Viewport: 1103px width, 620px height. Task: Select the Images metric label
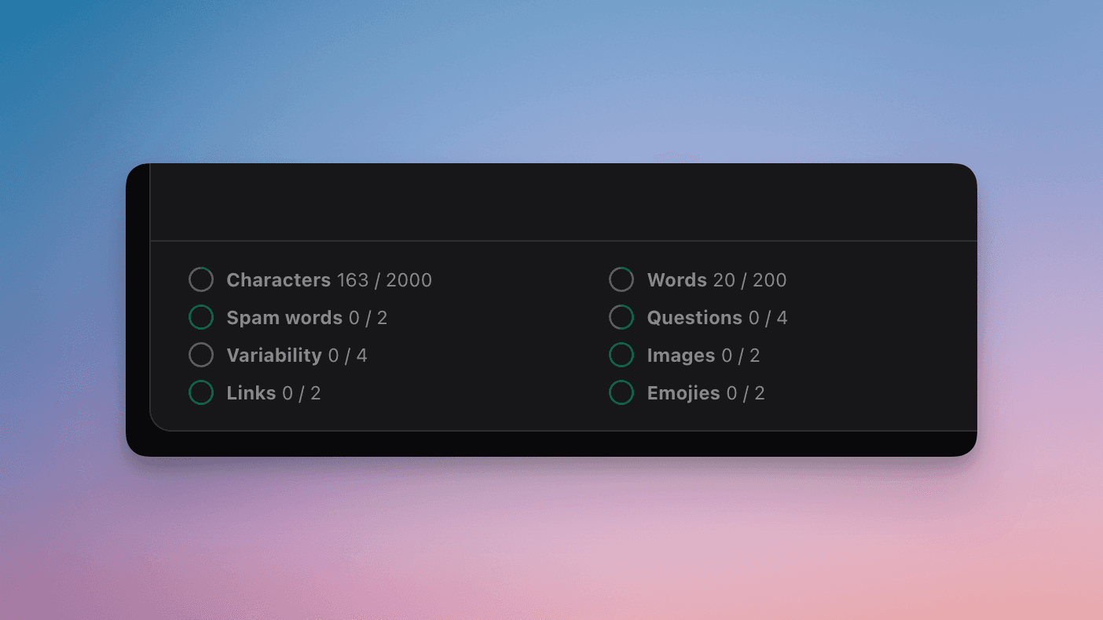pos(681,356)
